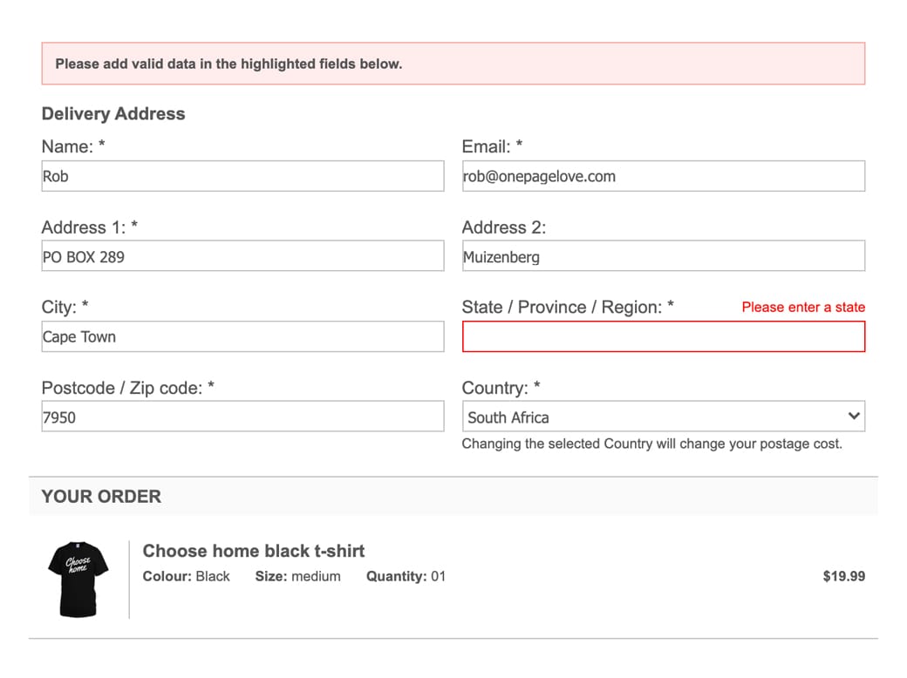Click the YOUR ORDER section header
Image resolution: width=907 pixels, height=678 pixels.
pos(101,497)
